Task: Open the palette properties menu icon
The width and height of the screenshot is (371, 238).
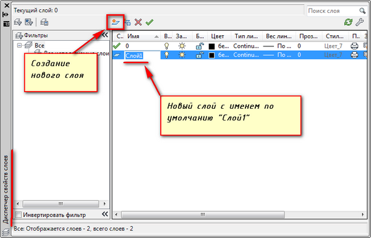Action: pyautogui.click(x=6, y=23)
